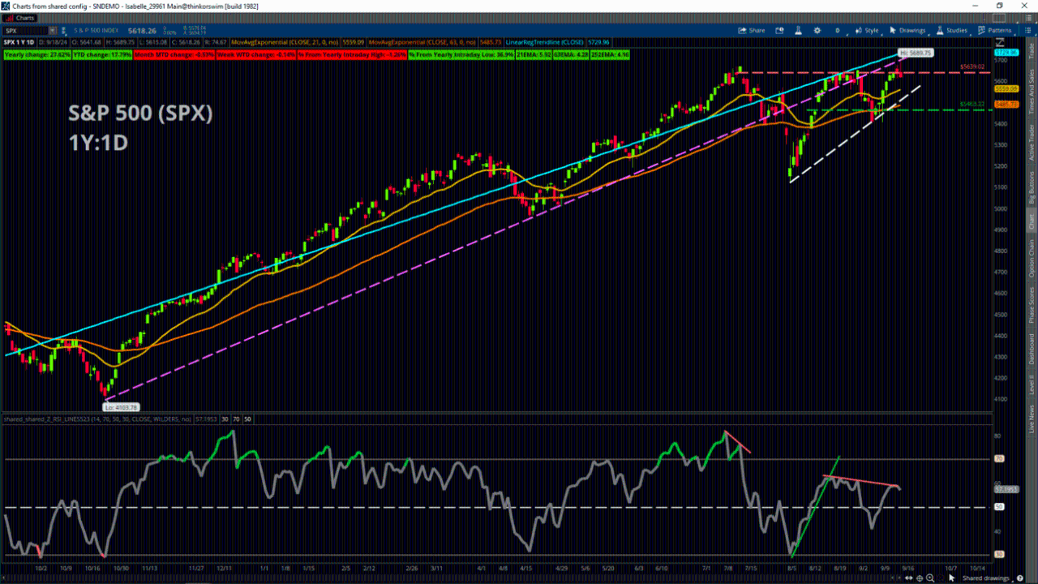Open the Patterns menu
This screenshot has height=584, width=1038.
(x=994, y=30)
